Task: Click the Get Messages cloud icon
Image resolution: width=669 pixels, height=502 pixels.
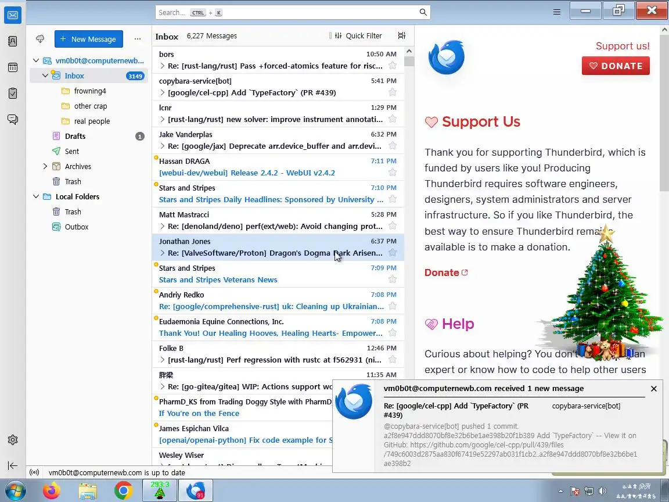Action: tap(40, 39)
